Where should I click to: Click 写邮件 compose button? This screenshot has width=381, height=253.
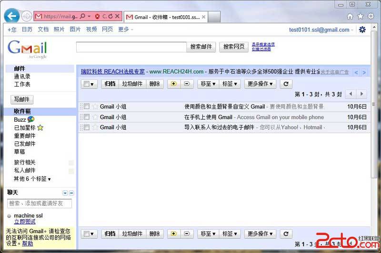(22, 99)
